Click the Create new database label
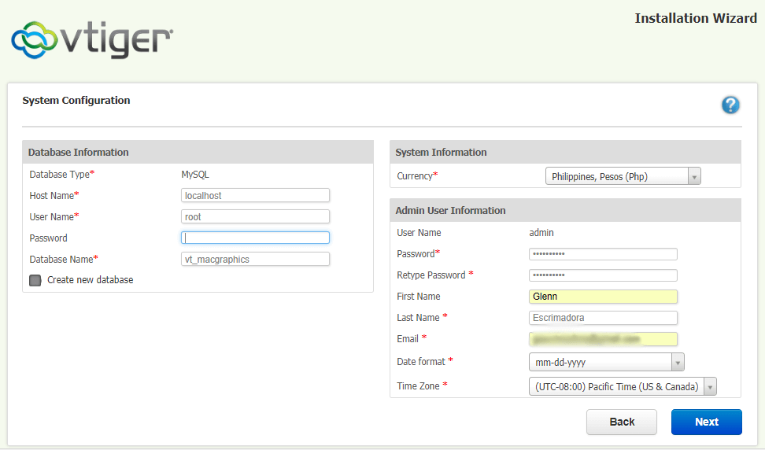This screenshot has width=765, height=450. click(x=91, y=280)
